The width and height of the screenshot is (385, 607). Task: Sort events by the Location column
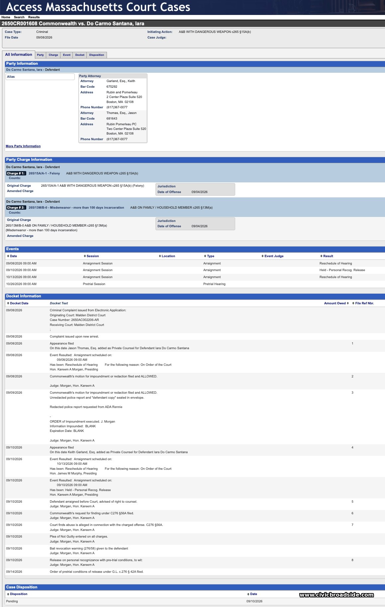(x=167, y=256)
